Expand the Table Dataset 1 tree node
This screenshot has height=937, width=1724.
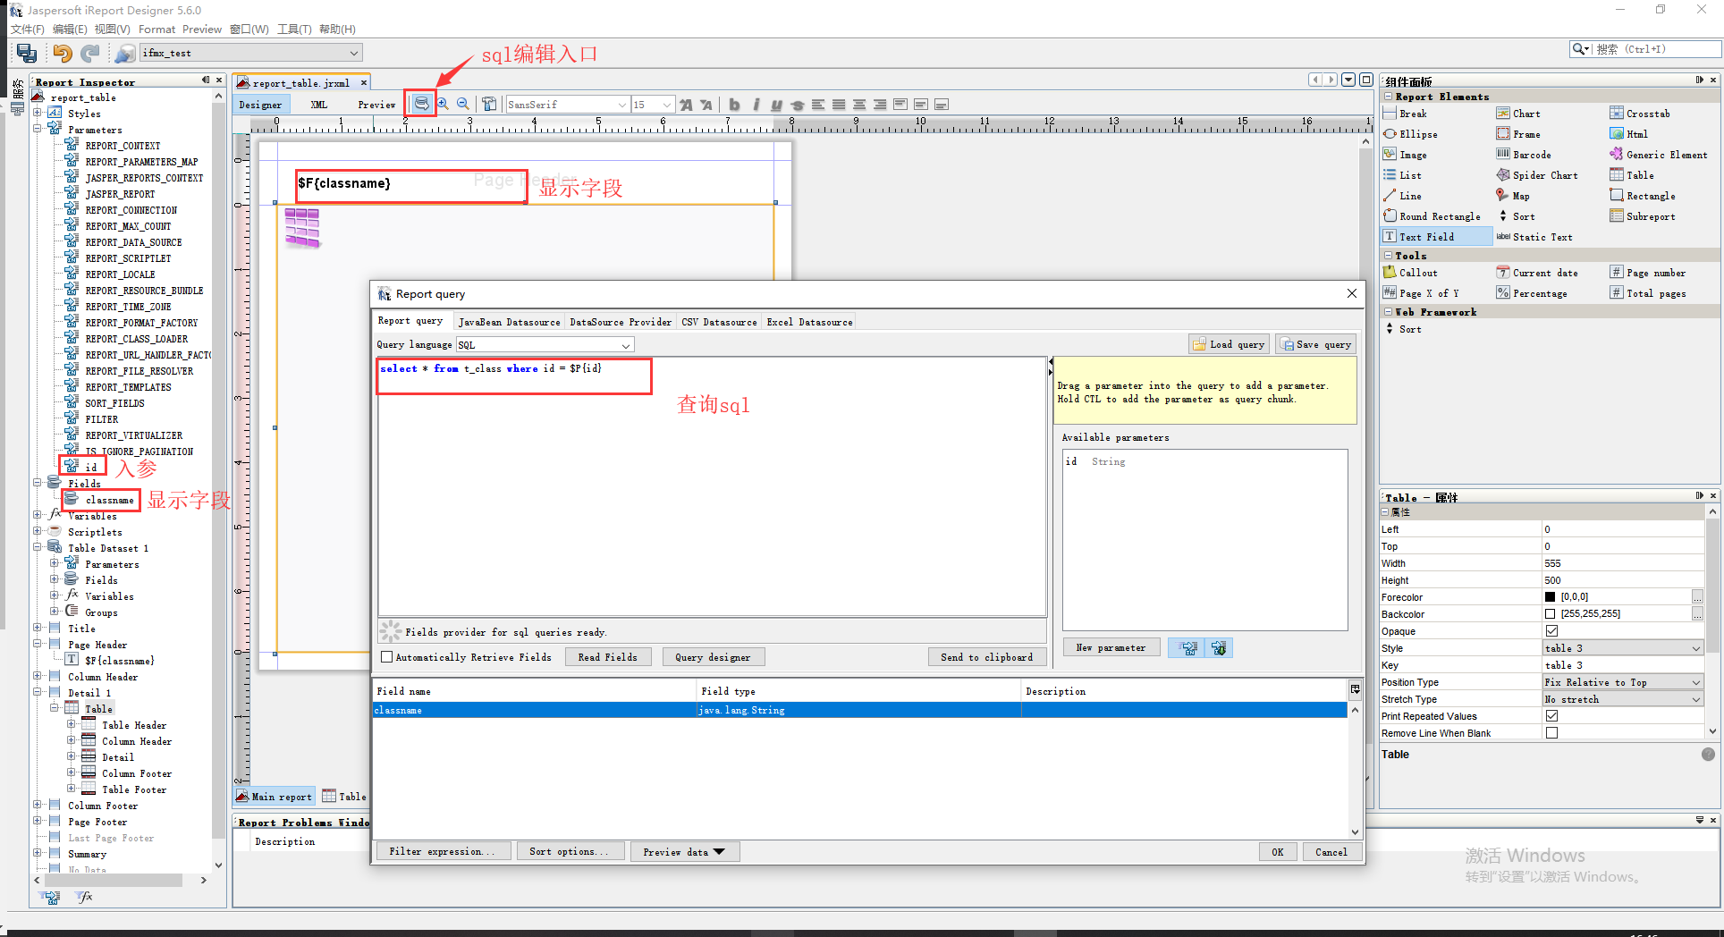(x=38, y=547)
